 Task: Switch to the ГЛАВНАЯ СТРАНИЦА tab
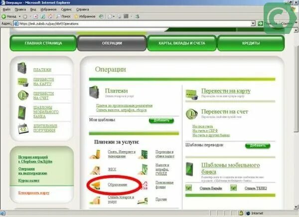coord(43,43)
